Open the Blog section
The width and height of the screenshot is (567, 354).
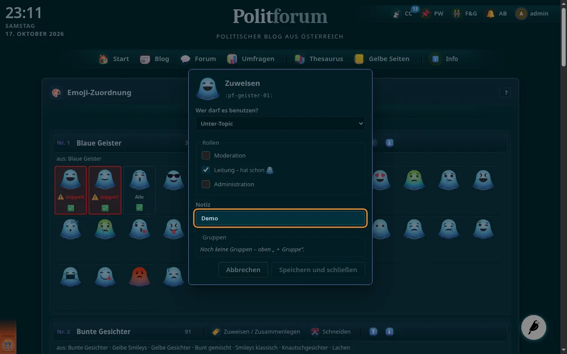click(x=155, y=59)
